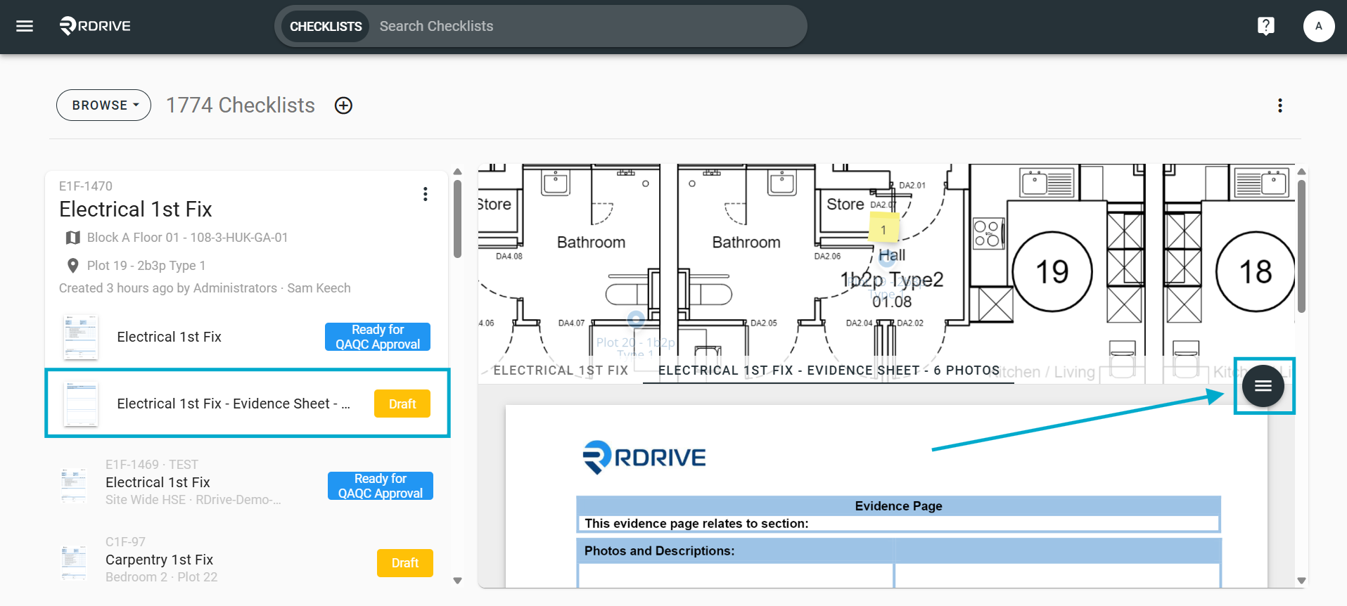This screenshot has height=606, width=1347.
Task: Click Ready for QAQC Approval badge on E1F-1469
Action: point(381,486)
